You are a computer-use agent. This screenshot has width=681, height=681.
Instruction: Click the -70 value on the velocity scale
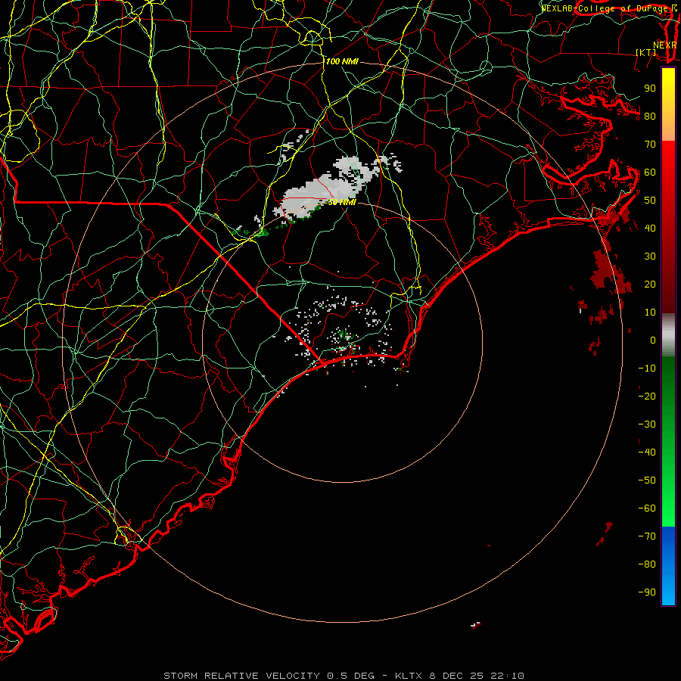[647, 536]
